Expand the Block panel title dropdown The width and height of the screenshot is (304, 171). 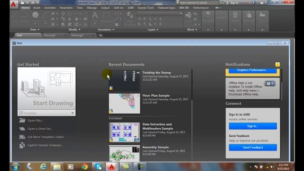(192, 29)
